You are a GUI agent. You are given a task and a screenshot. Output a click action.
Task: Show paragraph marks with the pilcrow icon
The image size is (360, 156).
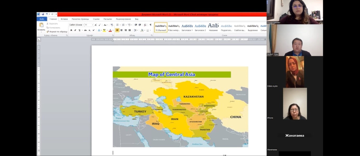coord(150,25)
